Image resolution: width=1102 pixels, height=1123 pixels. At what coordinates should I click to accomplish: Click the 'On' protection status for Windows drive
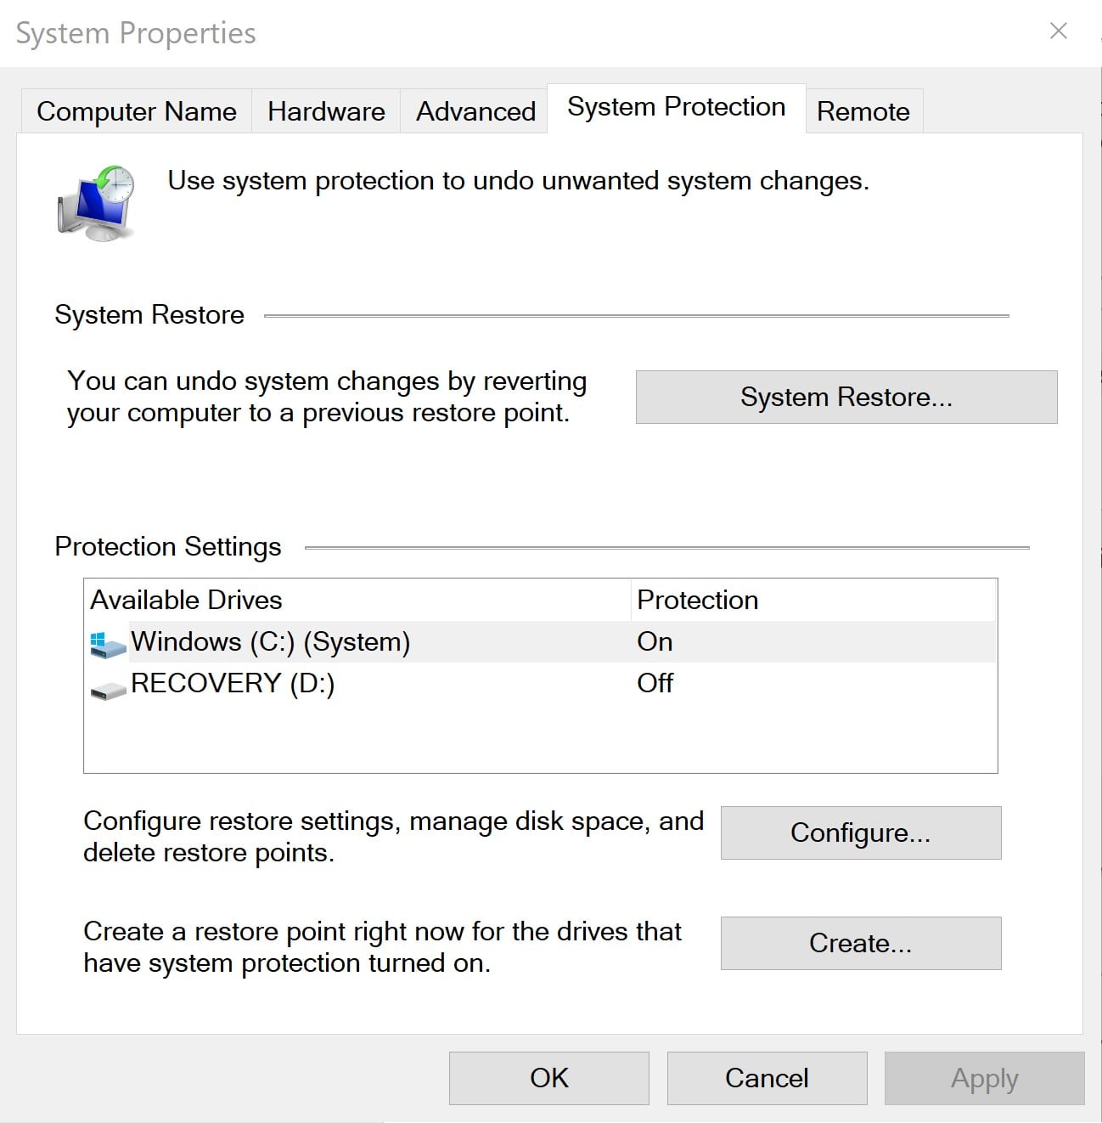(655, 642)
